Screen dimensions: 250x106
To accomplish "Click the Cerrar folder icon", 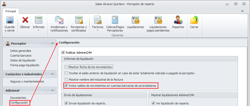I will 194,20.
